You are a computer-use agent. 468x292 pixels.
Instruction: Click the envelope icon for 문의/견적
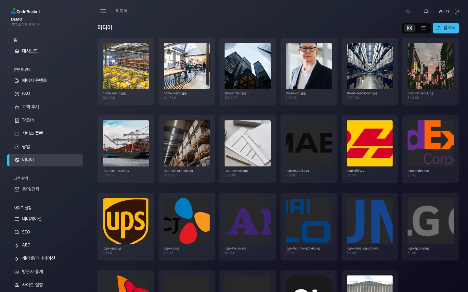(x=17, y=189)
